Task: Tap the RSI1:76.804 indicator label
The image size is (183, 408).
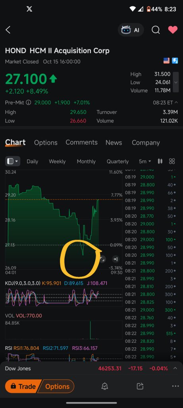Action: [26, 348]
